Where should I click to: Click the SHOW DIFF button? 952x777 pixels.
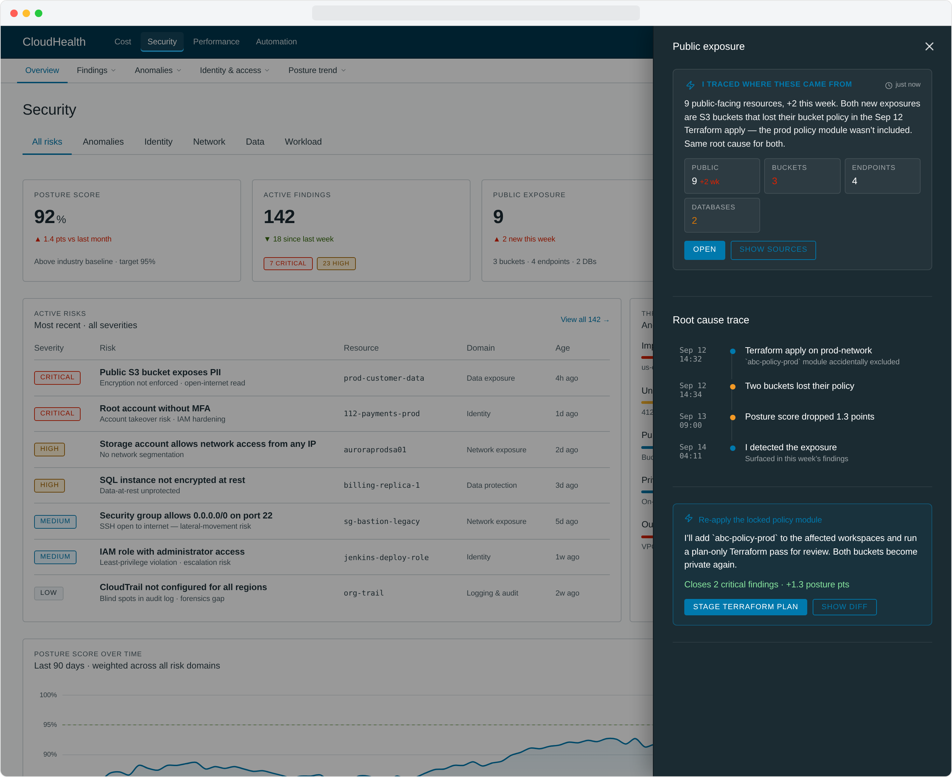pos(844,606)
